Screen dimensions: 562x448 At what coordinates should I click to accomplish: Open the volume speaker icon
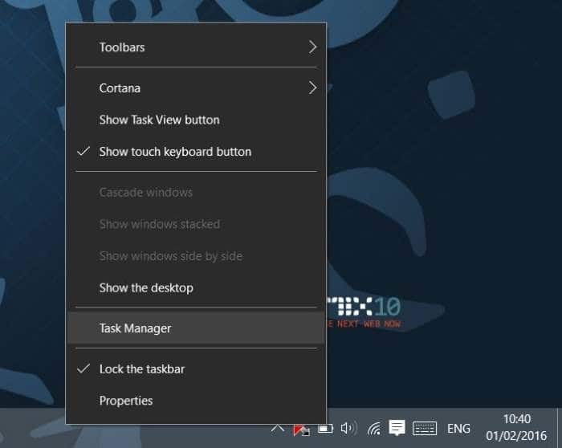pyautogui.click(x=348, y=428)
